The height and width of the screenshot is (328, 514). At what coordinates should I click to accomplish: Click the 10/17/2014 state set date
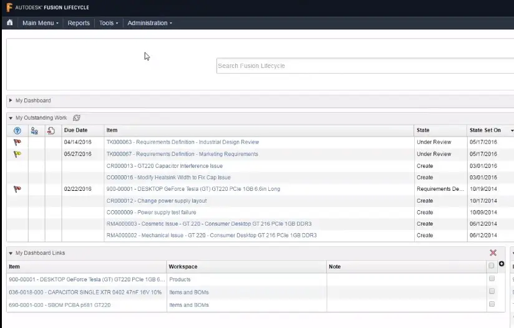click(483, 201)
